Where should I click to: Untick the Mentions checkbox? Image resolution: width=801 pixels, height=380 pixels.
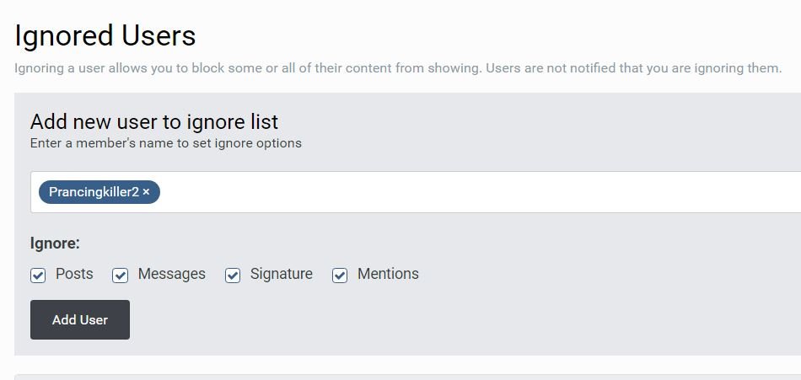pos(340,275)
